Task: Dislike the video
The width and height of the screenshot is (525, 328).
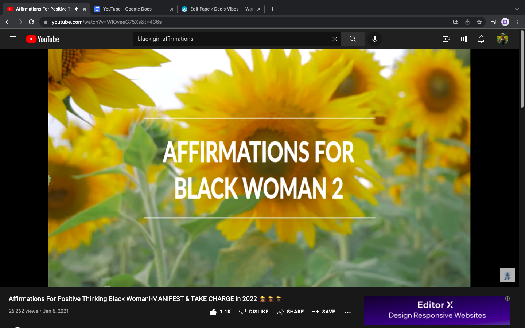Action: click(254, 312)
